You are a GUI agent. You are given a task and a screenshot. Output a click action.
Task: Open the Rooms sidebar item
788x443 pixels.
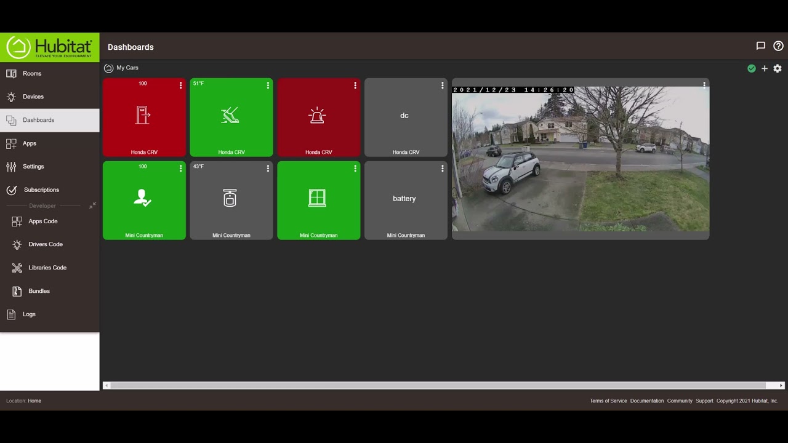pyautogui.click(x=49, y=73)
